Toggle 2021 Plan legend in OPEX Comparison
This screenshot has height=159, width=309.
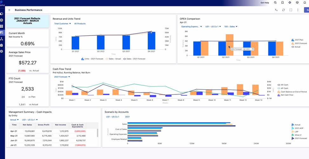[x=297, y=40]
